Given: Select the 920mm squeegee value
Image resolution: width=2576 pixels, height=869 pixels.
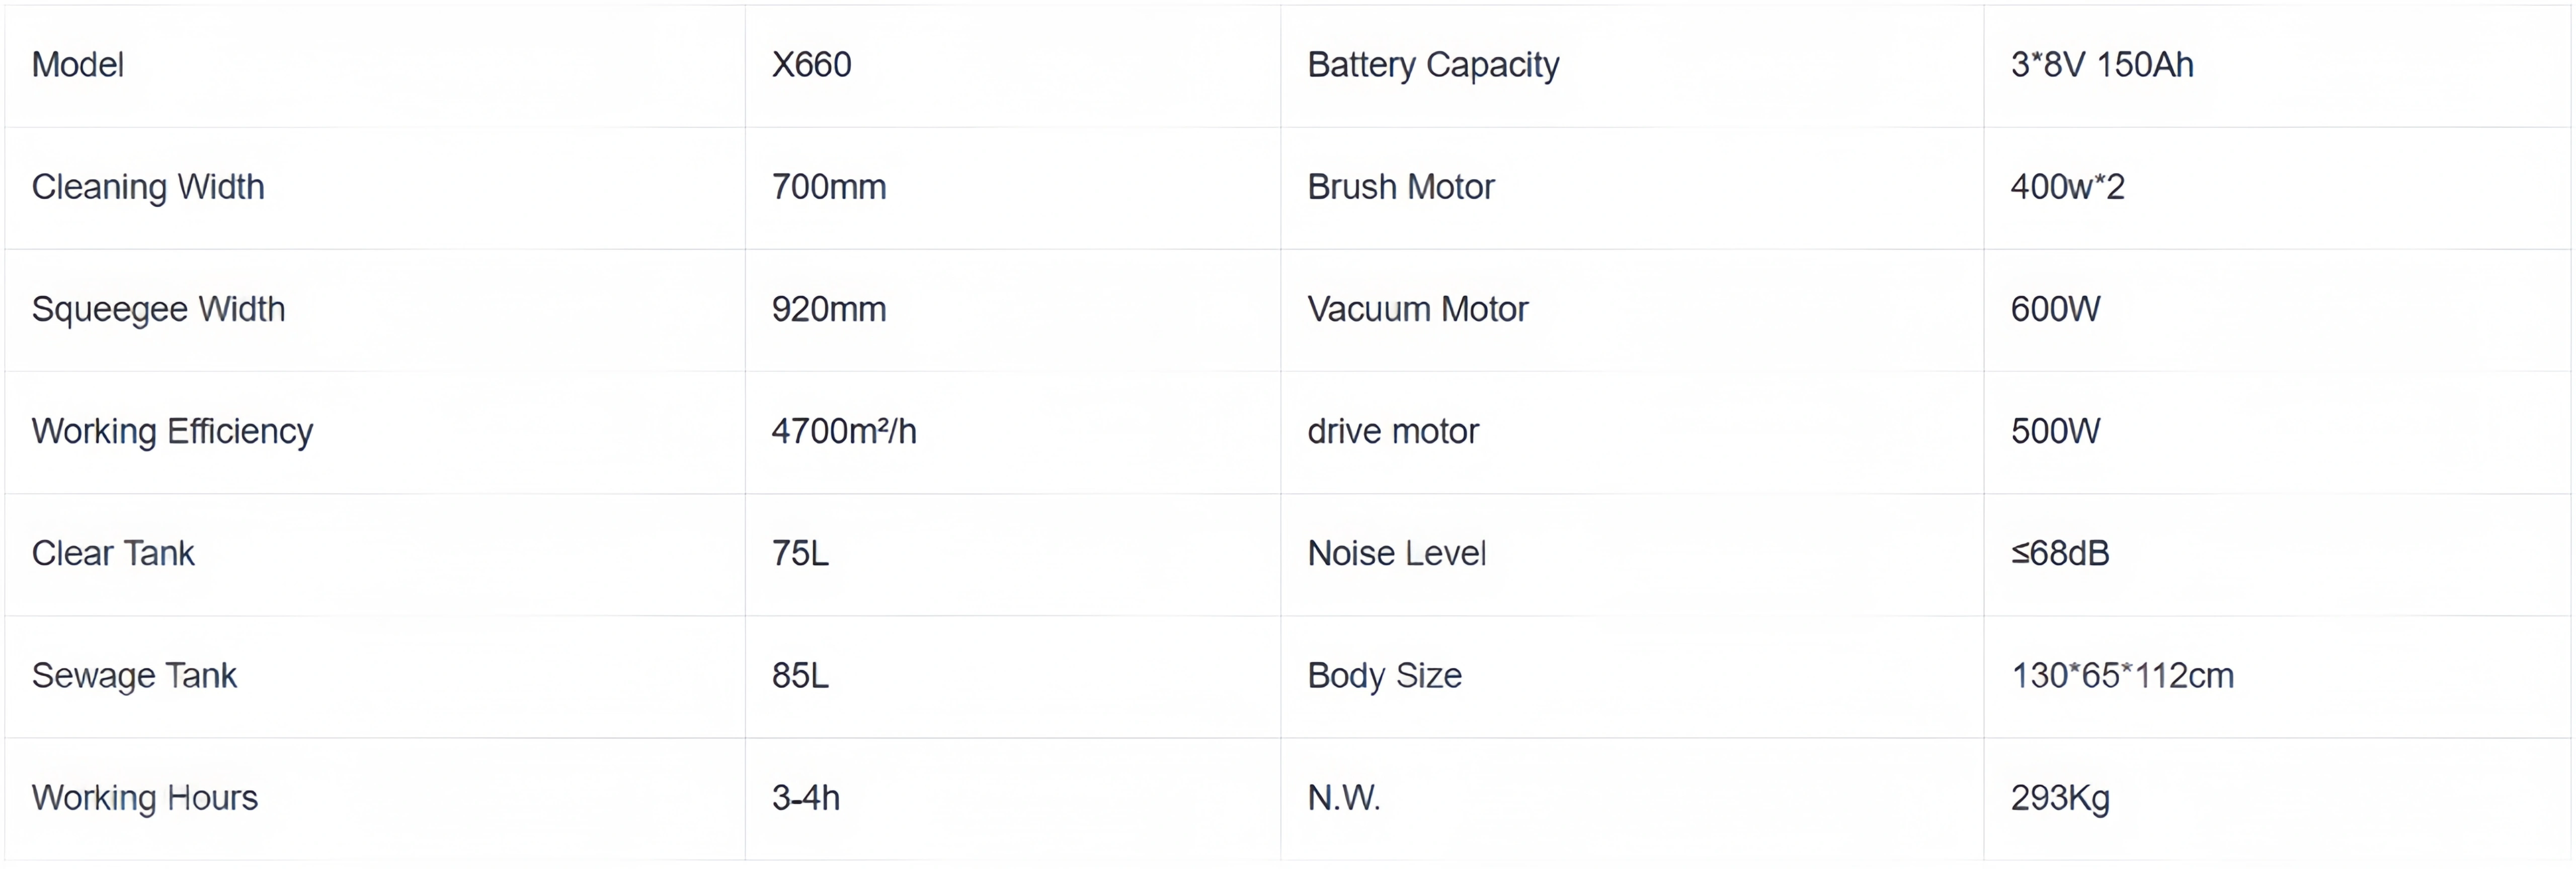Looking at the screenshot, I should pyautogui.click(x=829, y=310).
